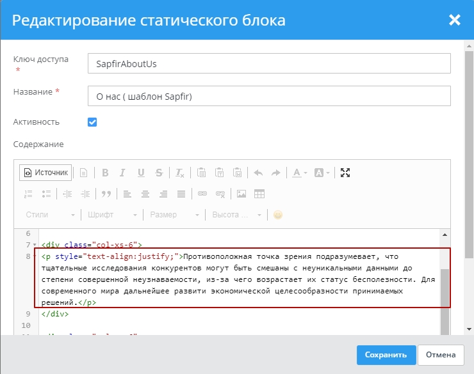
Task: Click the blockquote quotation icon
Action: (x=106, y=194)
